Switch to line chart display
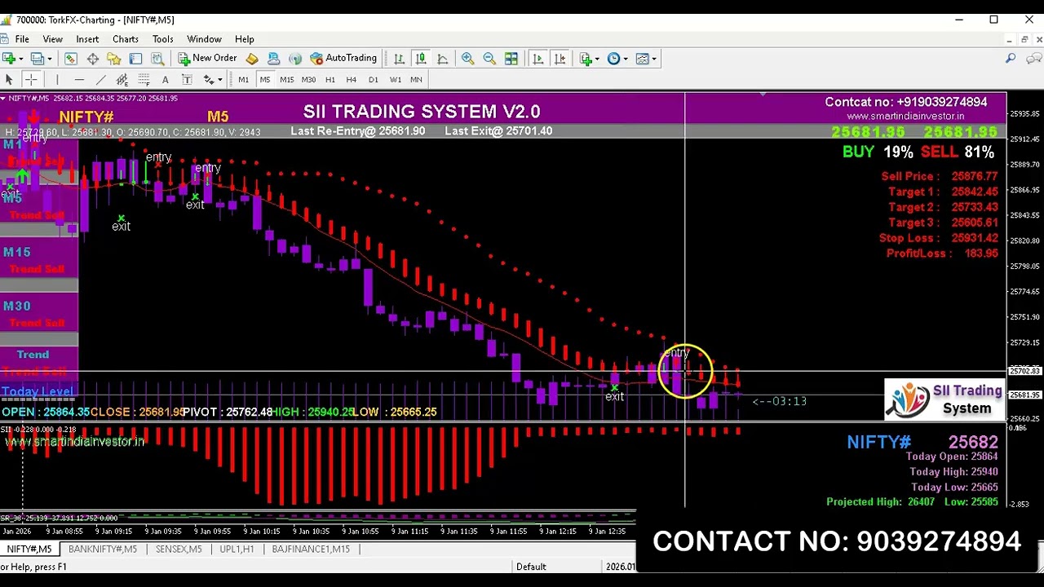The height and width of the screenshot is (587, 1044). (442, 59)
